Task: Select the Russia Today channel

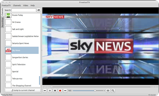Action: pyautogui.click(x=22, y=15)
